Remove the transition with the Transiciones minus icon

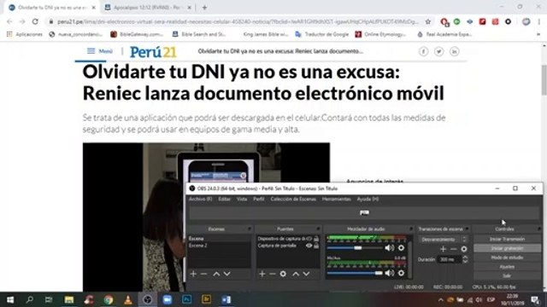tap(454, 249)
